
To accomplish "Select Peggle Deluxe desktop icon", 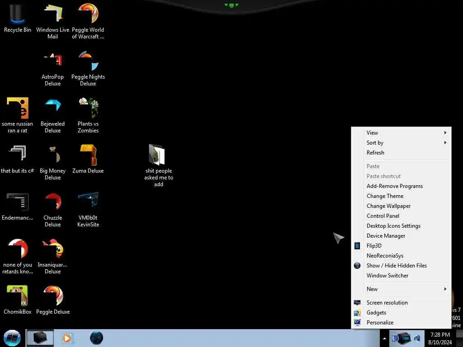I will [x=53, y=300].
